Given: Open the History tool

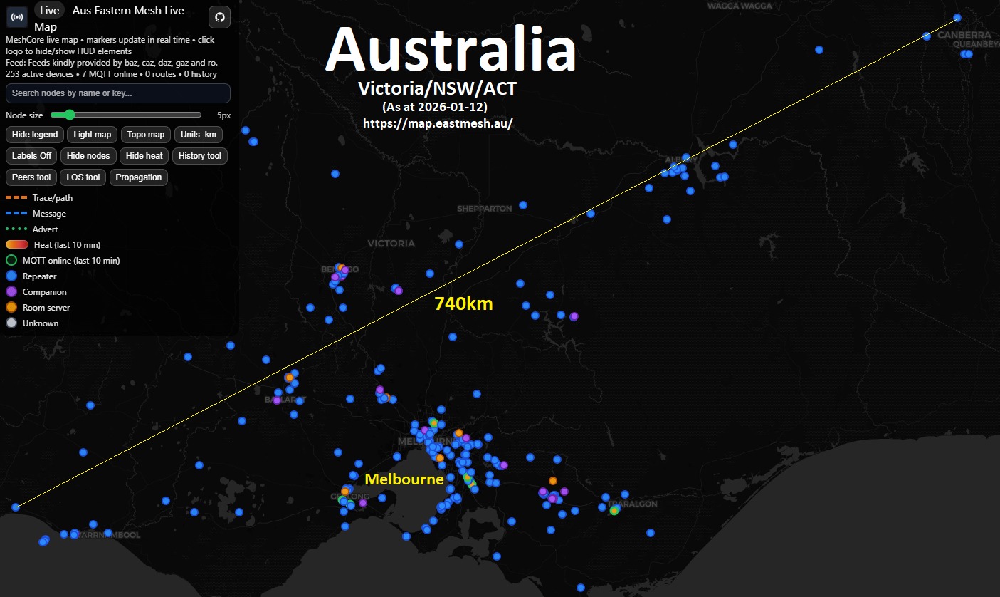Looking at the screenshot, I should [x=200, y=156].
